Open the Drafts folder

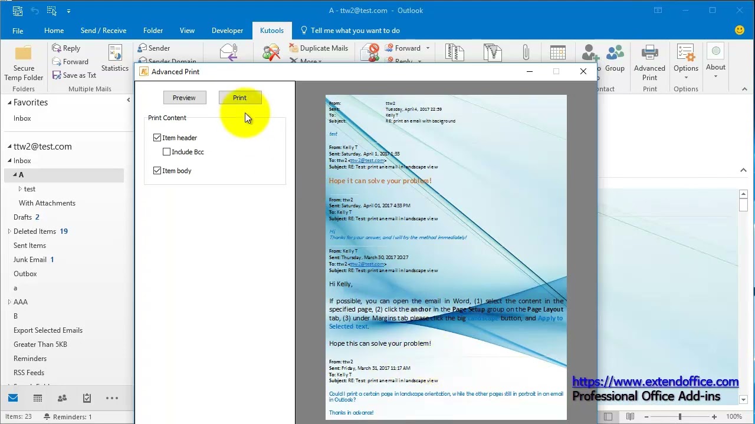[22, 217]
